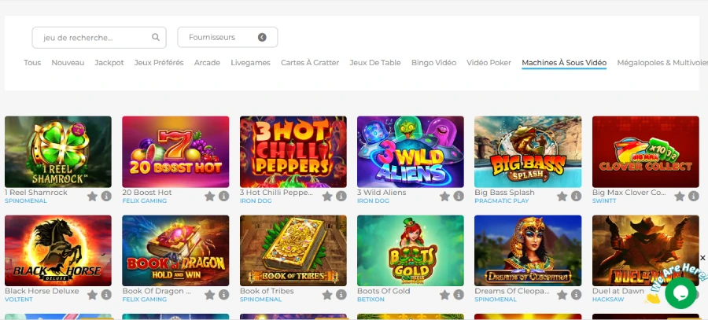The image size is (708, 320).
Task: Favorite the Boots Of Gold game
Action: 444,295
